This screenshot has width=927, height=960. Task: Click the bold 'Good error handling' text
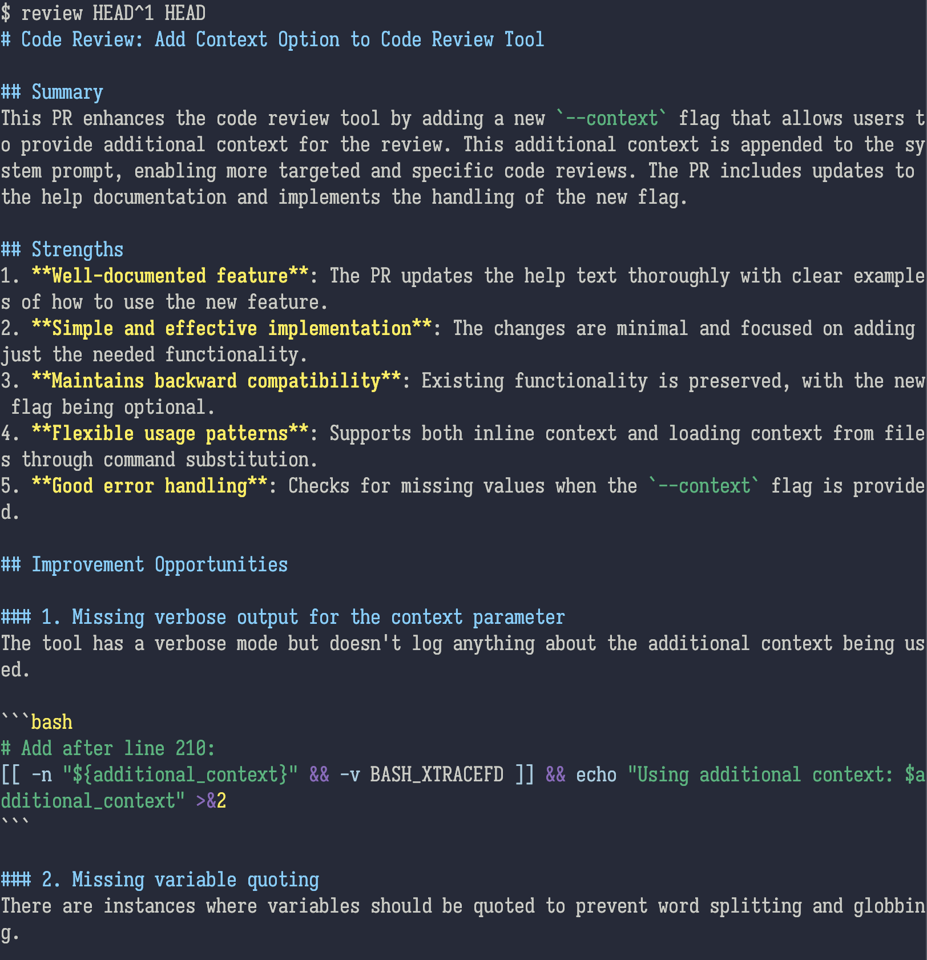pos(149,486)
